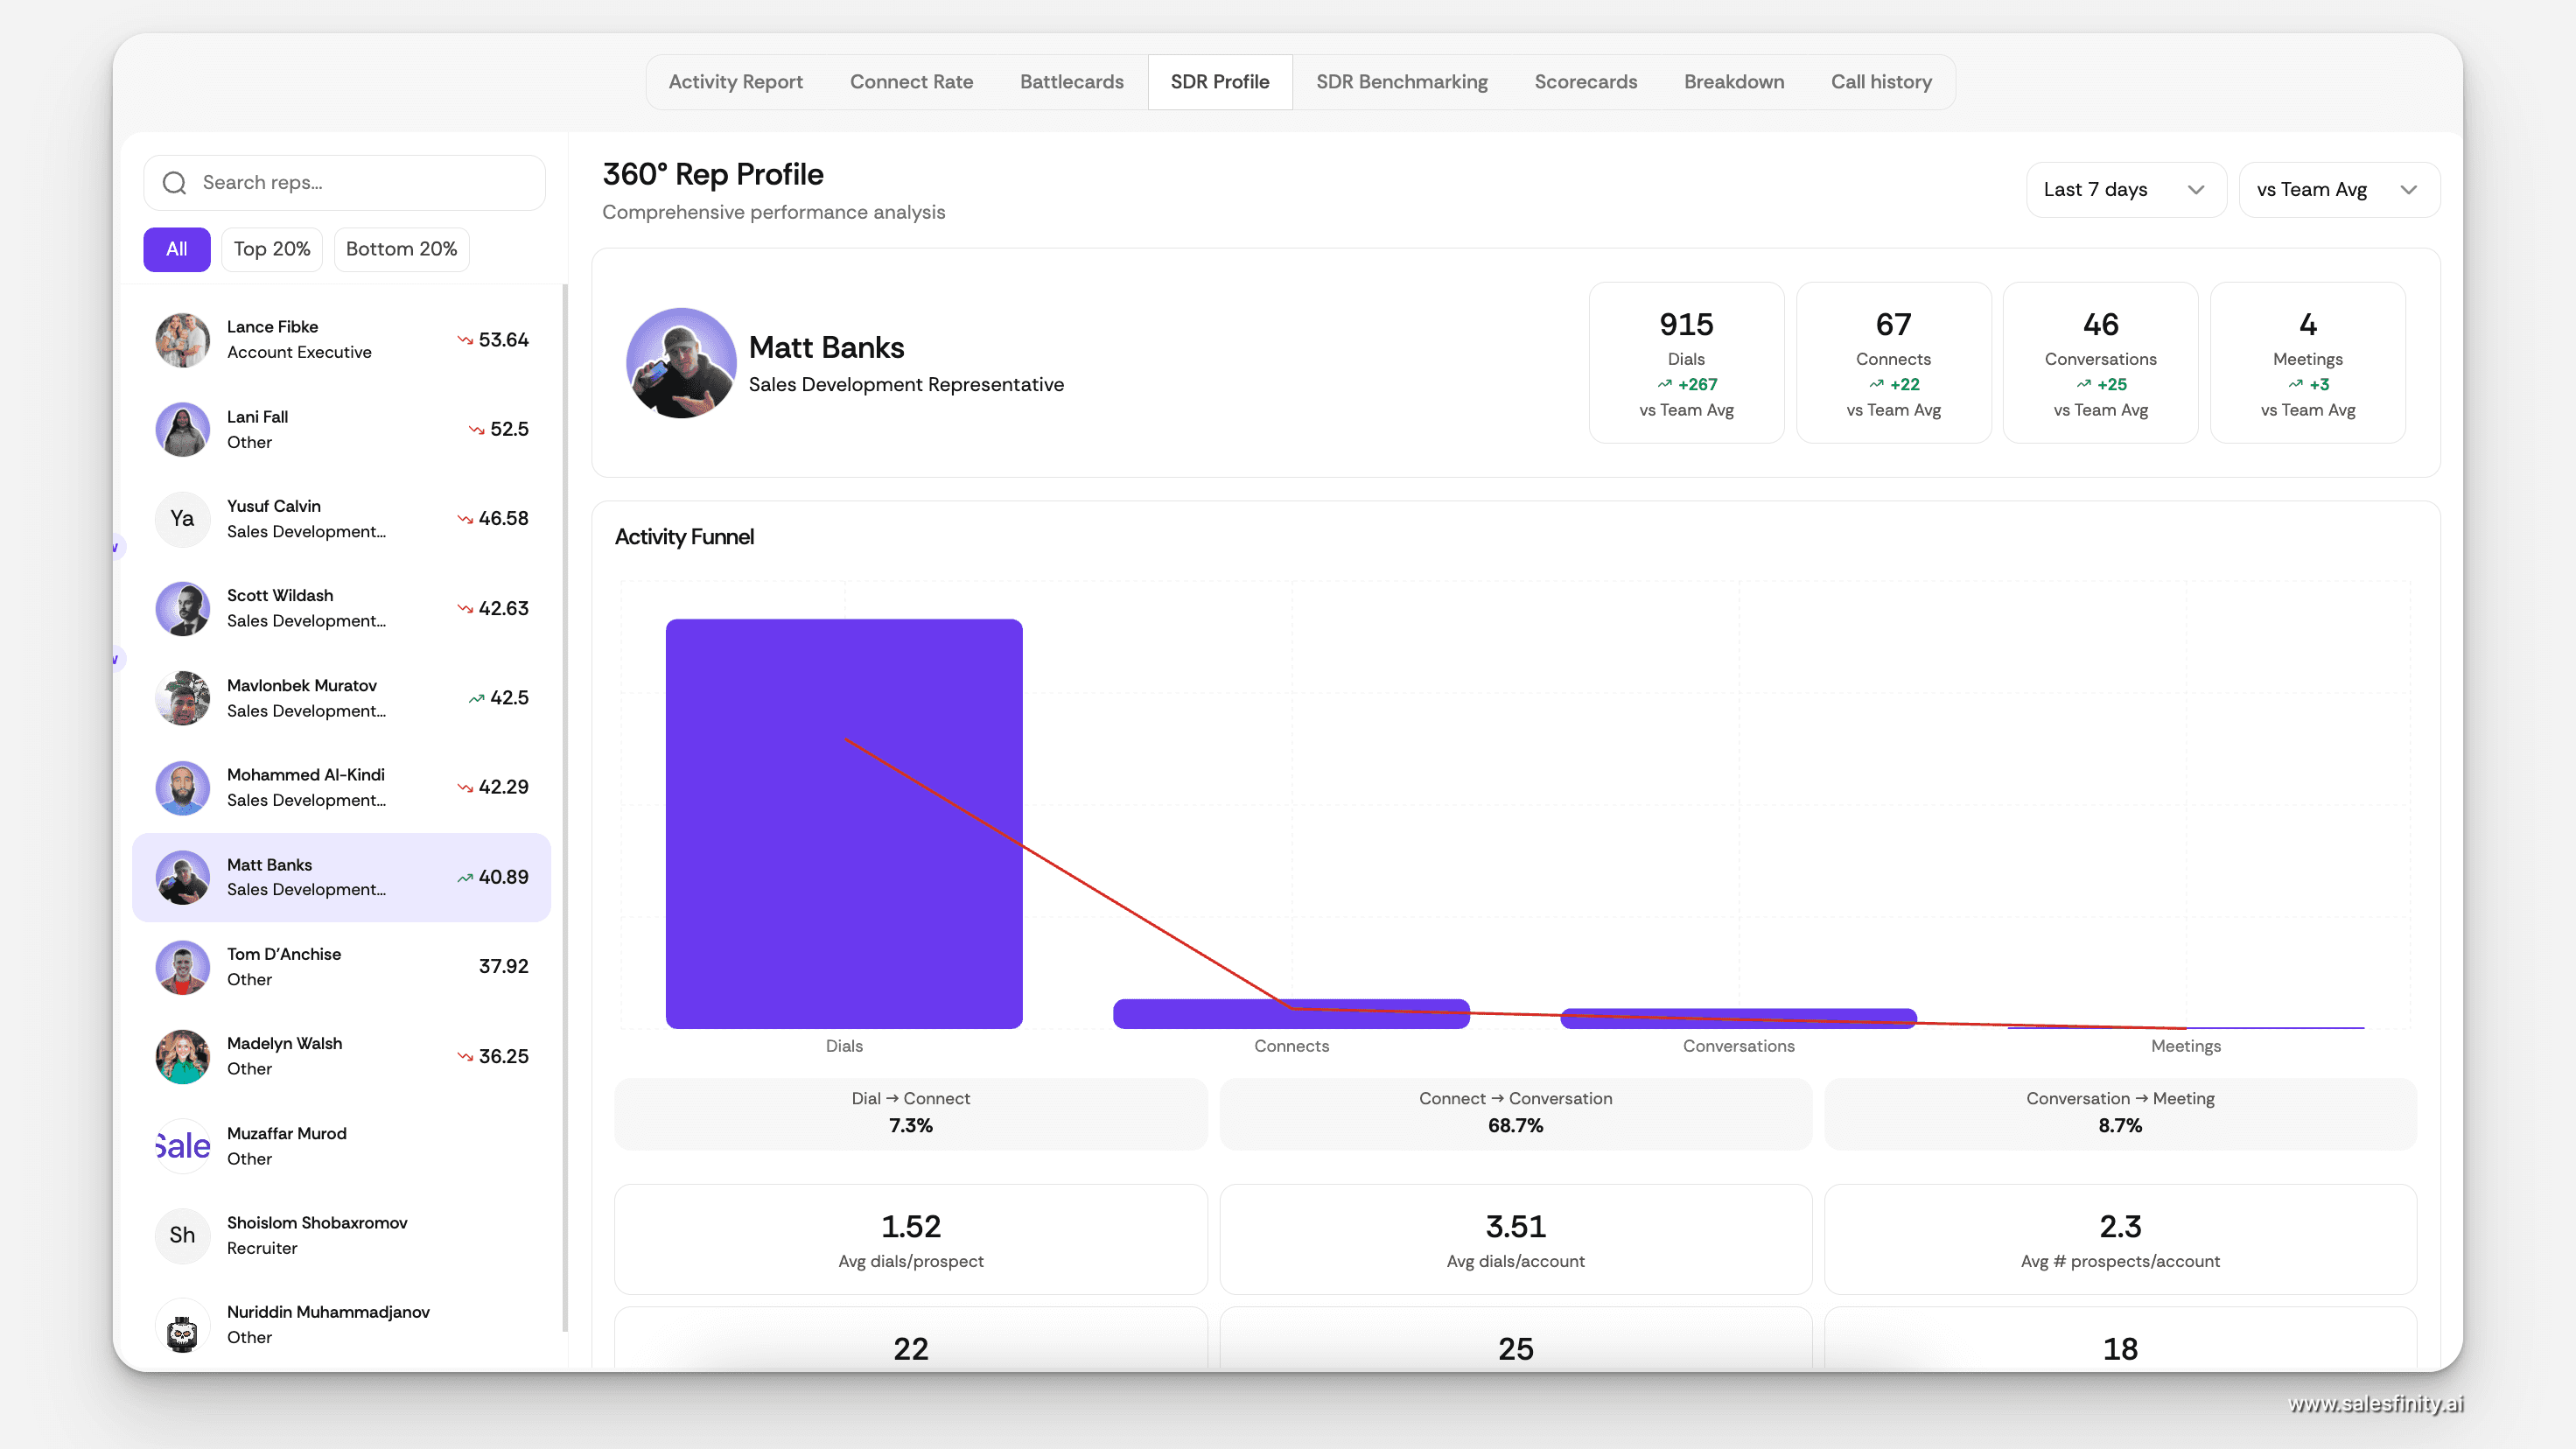
Task: Click Yusuf Calvin's 'Ya' initials avatar
Action: 182,519
